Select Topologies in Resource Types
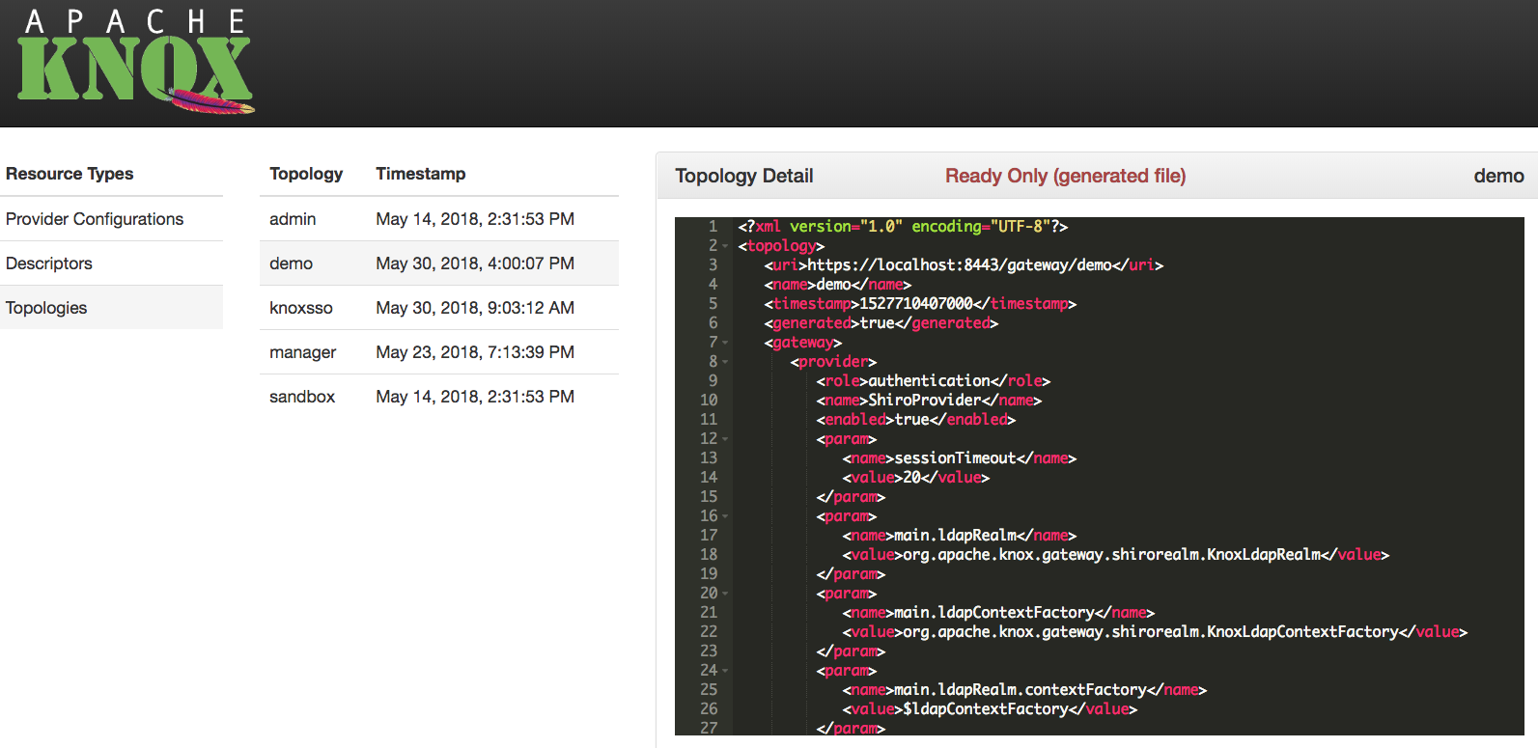This screenshot has height=748, width=1538. (x=46, y=308)
